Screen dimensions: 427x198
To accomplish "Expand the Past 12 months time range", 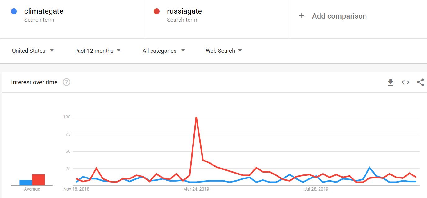I will coord(98,51).
